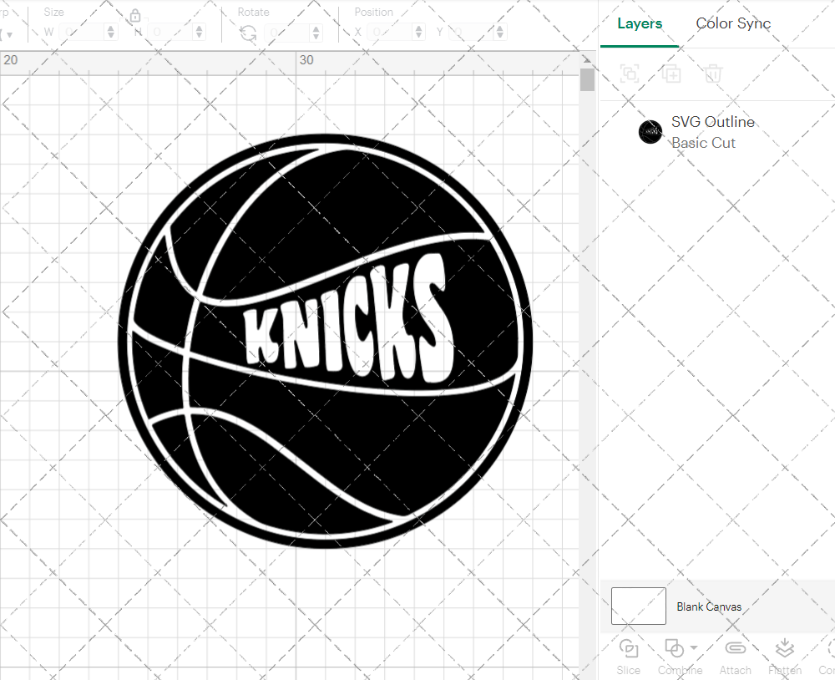The width and height of the screenshot is (835, 680).
Task: Select the SVG Outline layer thumbnail
Action: (x=650, y=132)
